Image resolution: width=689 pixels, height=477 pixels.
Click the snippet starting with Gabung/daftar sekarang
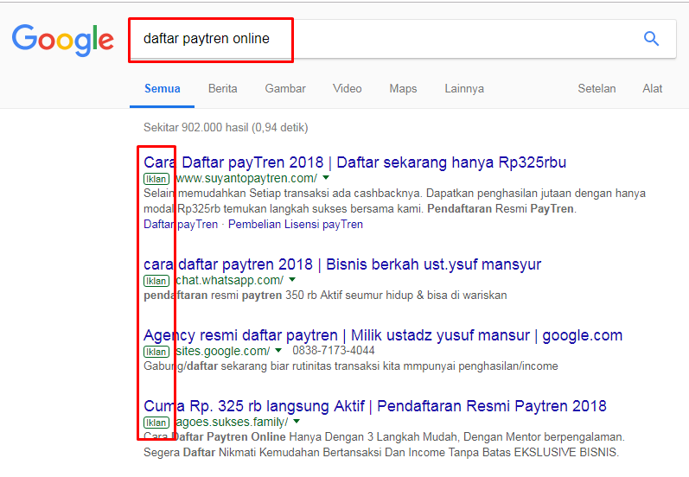pyautogui.click(x=351, y=366)
